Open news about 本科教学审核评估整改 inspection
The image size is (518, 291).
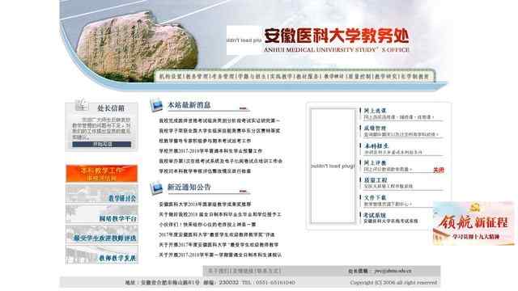205,171
